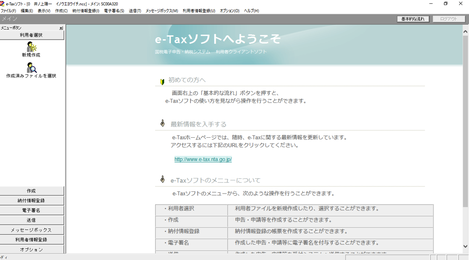The width and height of the screenshot is (469, 260).
Task: Open the ヘルプ(H) menu
Action: [x=252, y=11]
